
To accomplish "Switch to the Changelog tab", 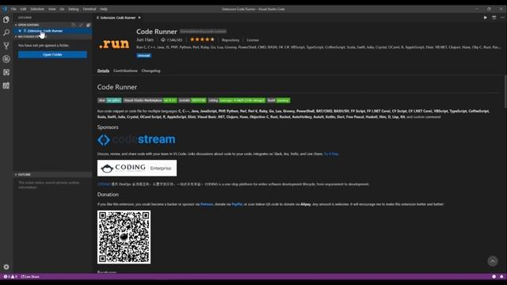I will point(151,70).
